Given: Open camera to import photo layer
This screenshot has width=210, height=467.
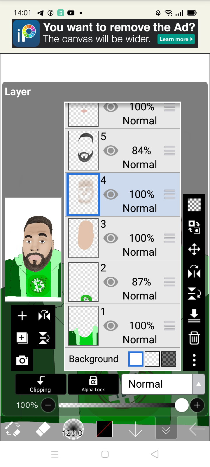Looking at the screenshot, I should 22,360.
